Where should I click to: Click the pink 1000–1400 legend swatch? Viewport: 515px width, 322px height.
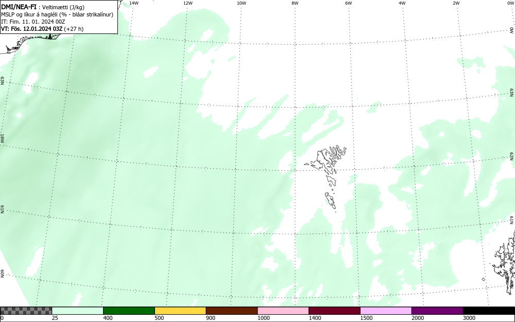[x=283, y=311]
